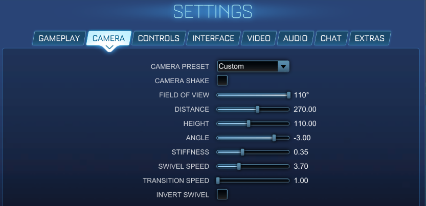Click the Transition Speed slider handle

pyautogui.click(x=218, y=181)
